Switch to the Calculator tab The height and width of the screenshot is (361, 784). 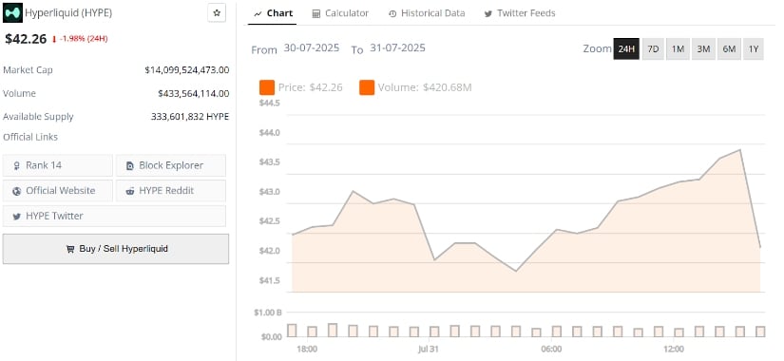(x=340, y=13)
